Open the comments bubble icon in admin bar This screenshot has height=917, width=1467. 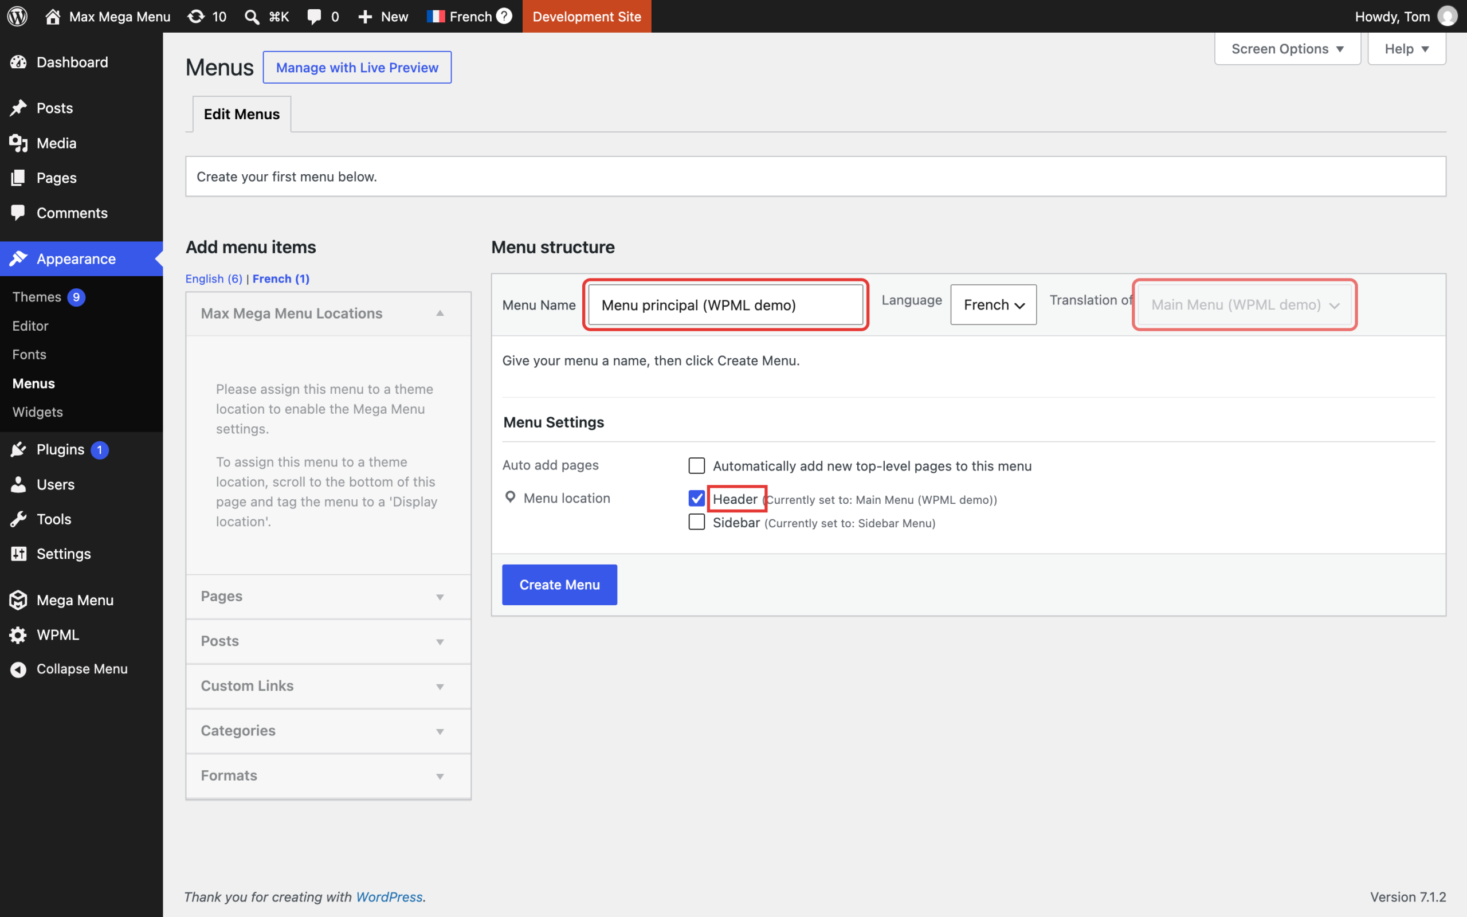(x=314, y=17)
